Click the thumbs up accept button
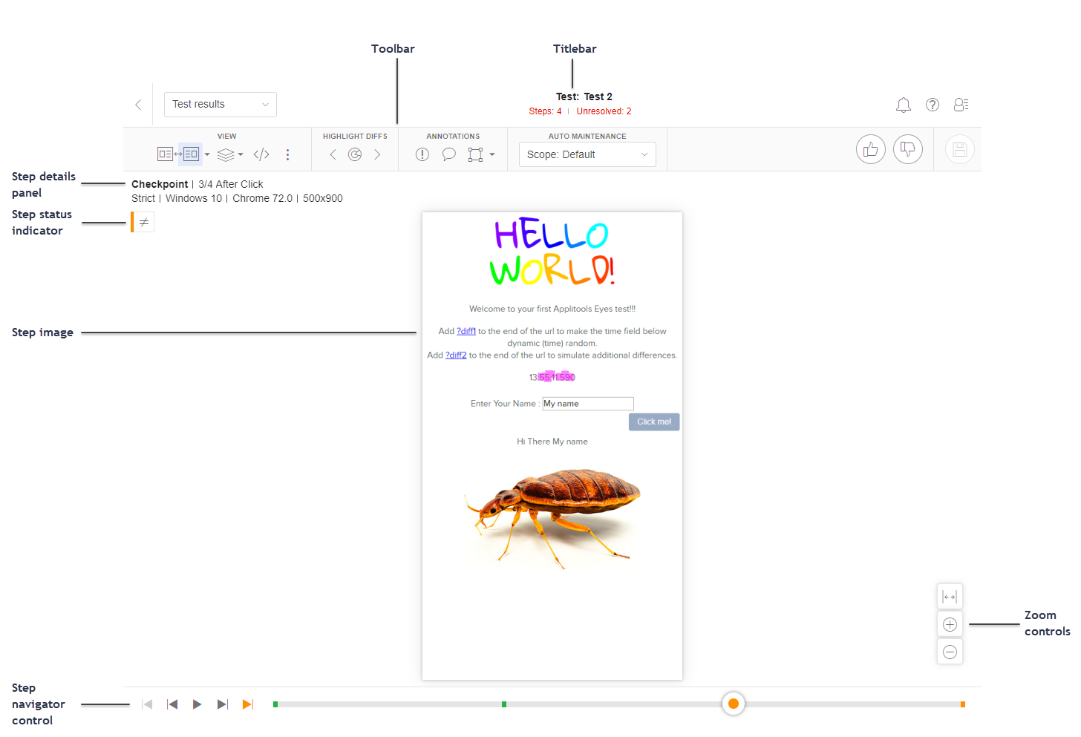This screenshot has width=1081, height=737. [x=870, y=150]
